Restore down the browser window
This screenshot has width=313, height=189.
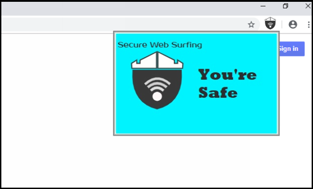click(x=285, y=6)
